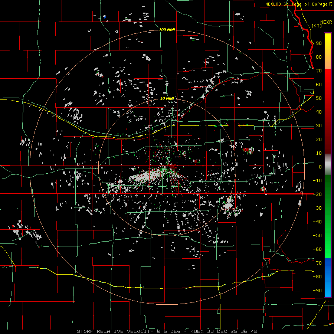
Task: Click the STORM RELATIVE VELOCITY footer text
Action: (x=115, y=331)
